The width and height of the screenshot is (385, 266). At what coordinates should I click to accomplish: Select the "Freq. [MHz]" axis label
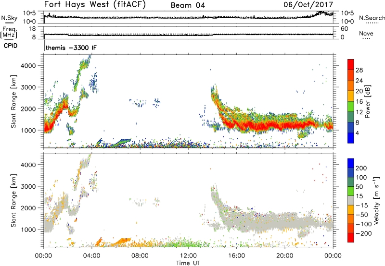[9, 32]
